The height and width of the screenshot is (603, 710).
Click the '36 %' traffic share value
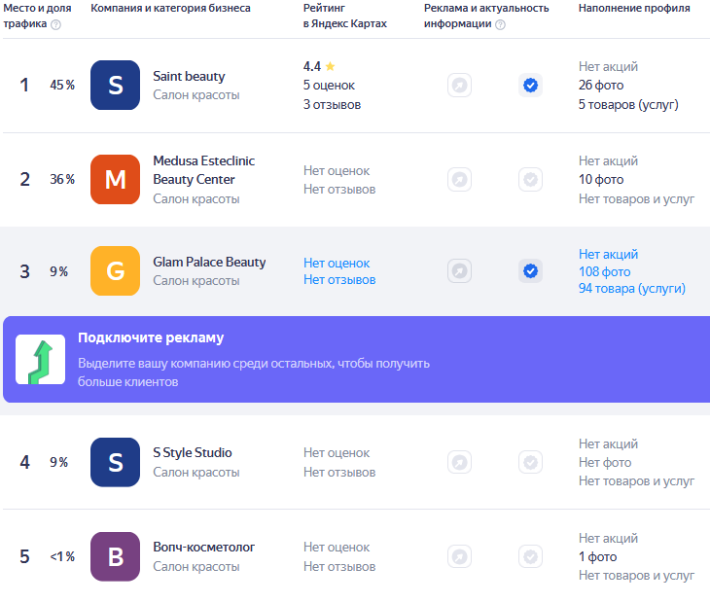point(62,179)
